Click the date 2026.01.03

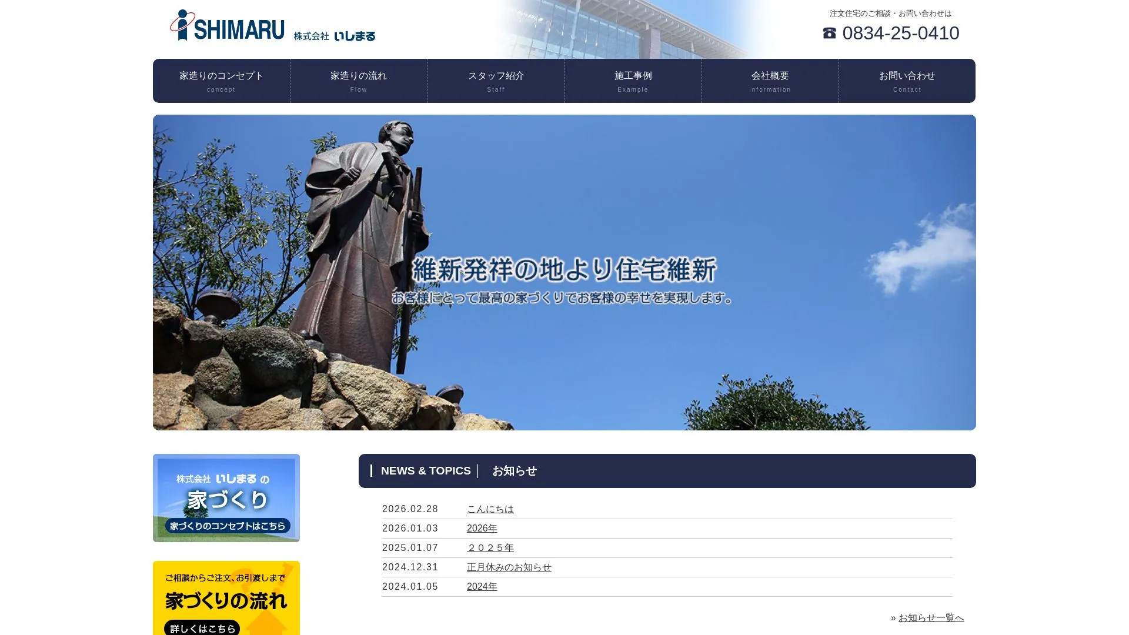point(410,529)
